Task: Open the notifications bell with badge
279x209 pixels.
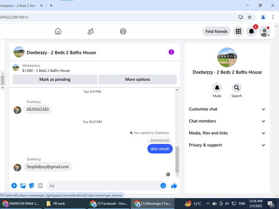Action: [252, 31]
